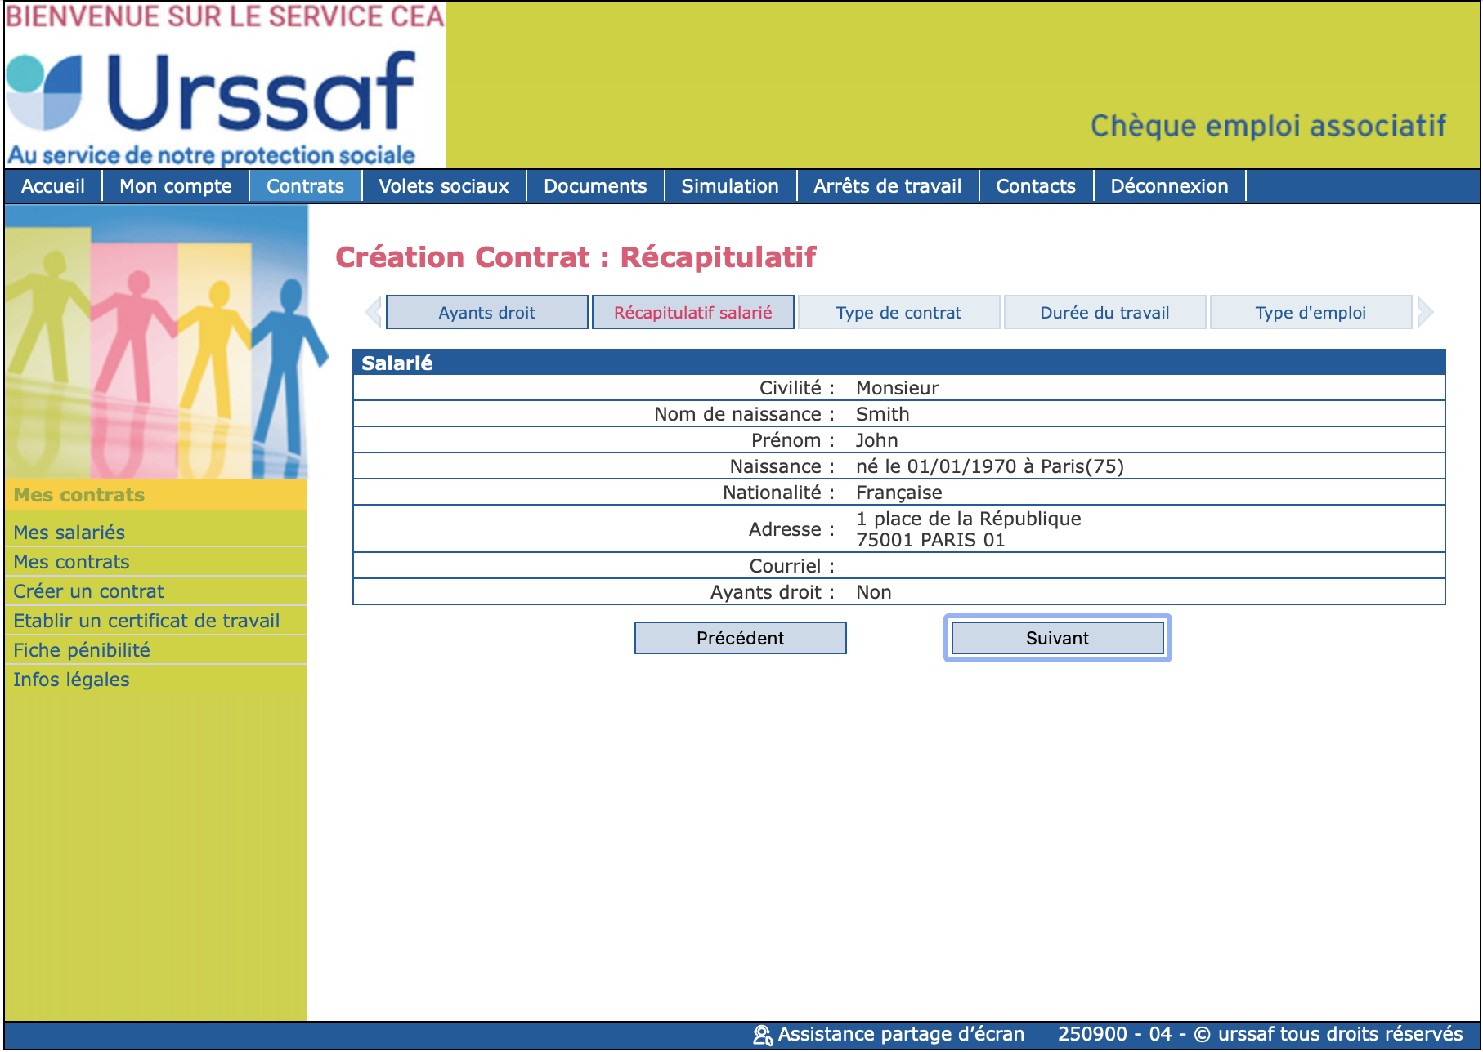Open the Volets sociaux menu
1483x1052 pixels.
pos(444,186)
